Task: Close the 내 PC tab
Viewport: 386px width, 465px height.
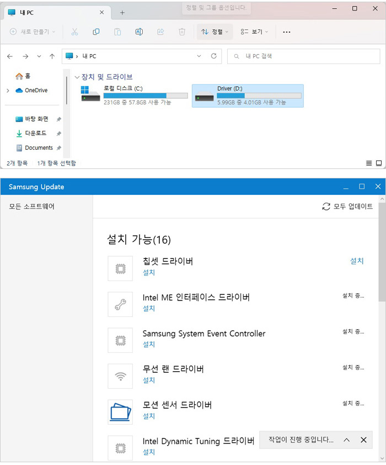Action: pos(101,13)
